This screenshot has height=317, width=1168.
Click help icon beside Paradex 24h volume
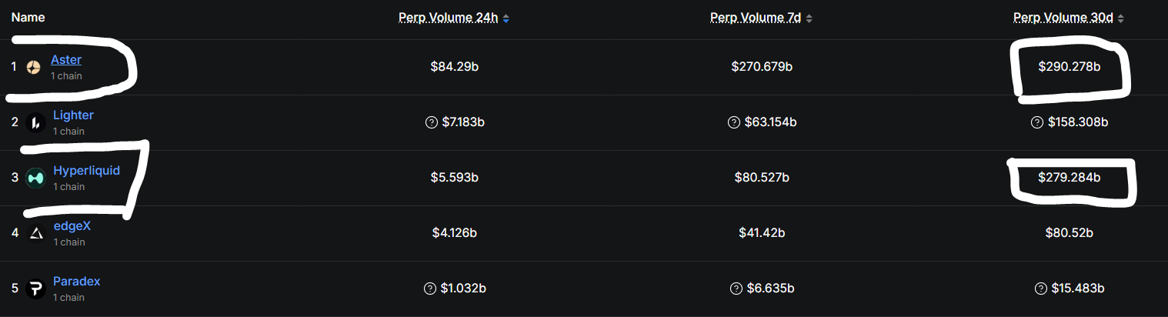431,289
